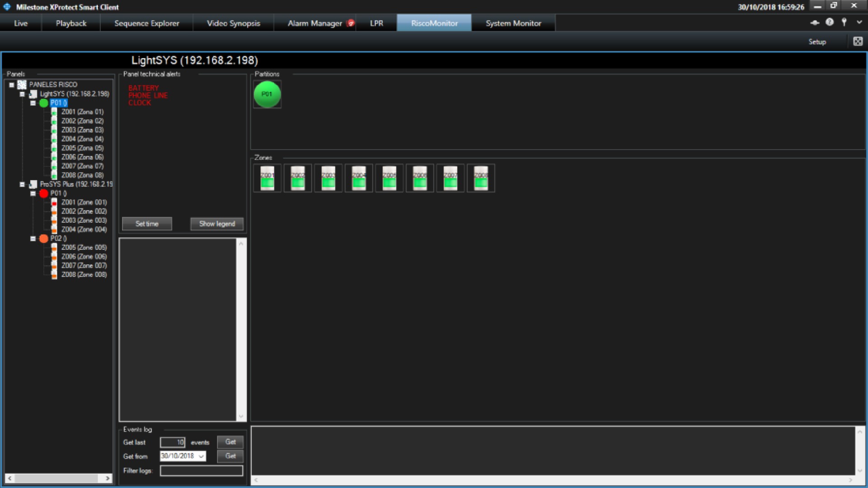The image size is (868, 488).
Task: Open the Get from date dropdown
Action: tap(201, 456)
